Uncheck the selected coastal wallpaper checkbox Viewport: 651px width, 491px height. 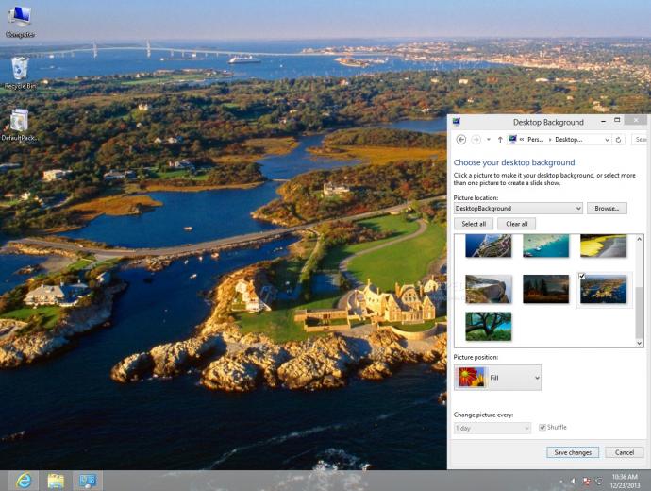(x=582, y=276)
